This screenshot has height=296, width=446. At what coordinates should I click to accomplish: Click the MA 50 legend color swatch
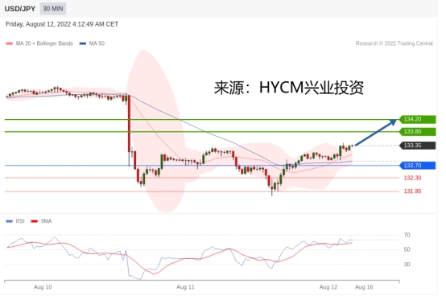click(x=82, y=43)
